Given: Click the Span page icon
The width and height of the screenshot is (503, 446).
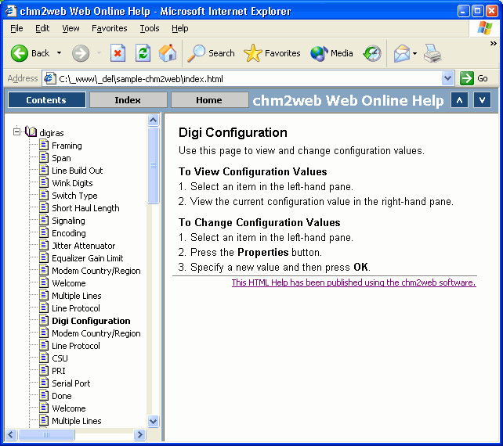Looking at the screenshot, I should pos(44,157).
